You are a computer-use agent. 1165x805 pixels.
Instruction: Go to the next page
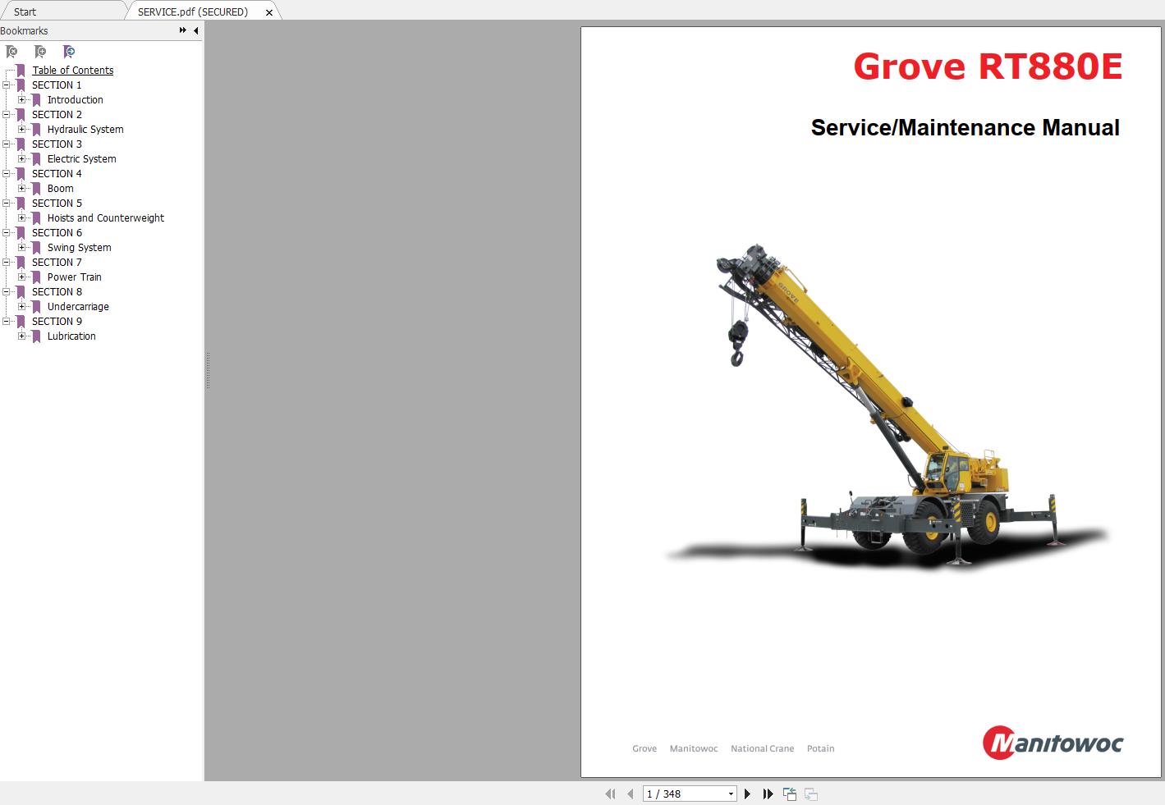coord(747,794)
